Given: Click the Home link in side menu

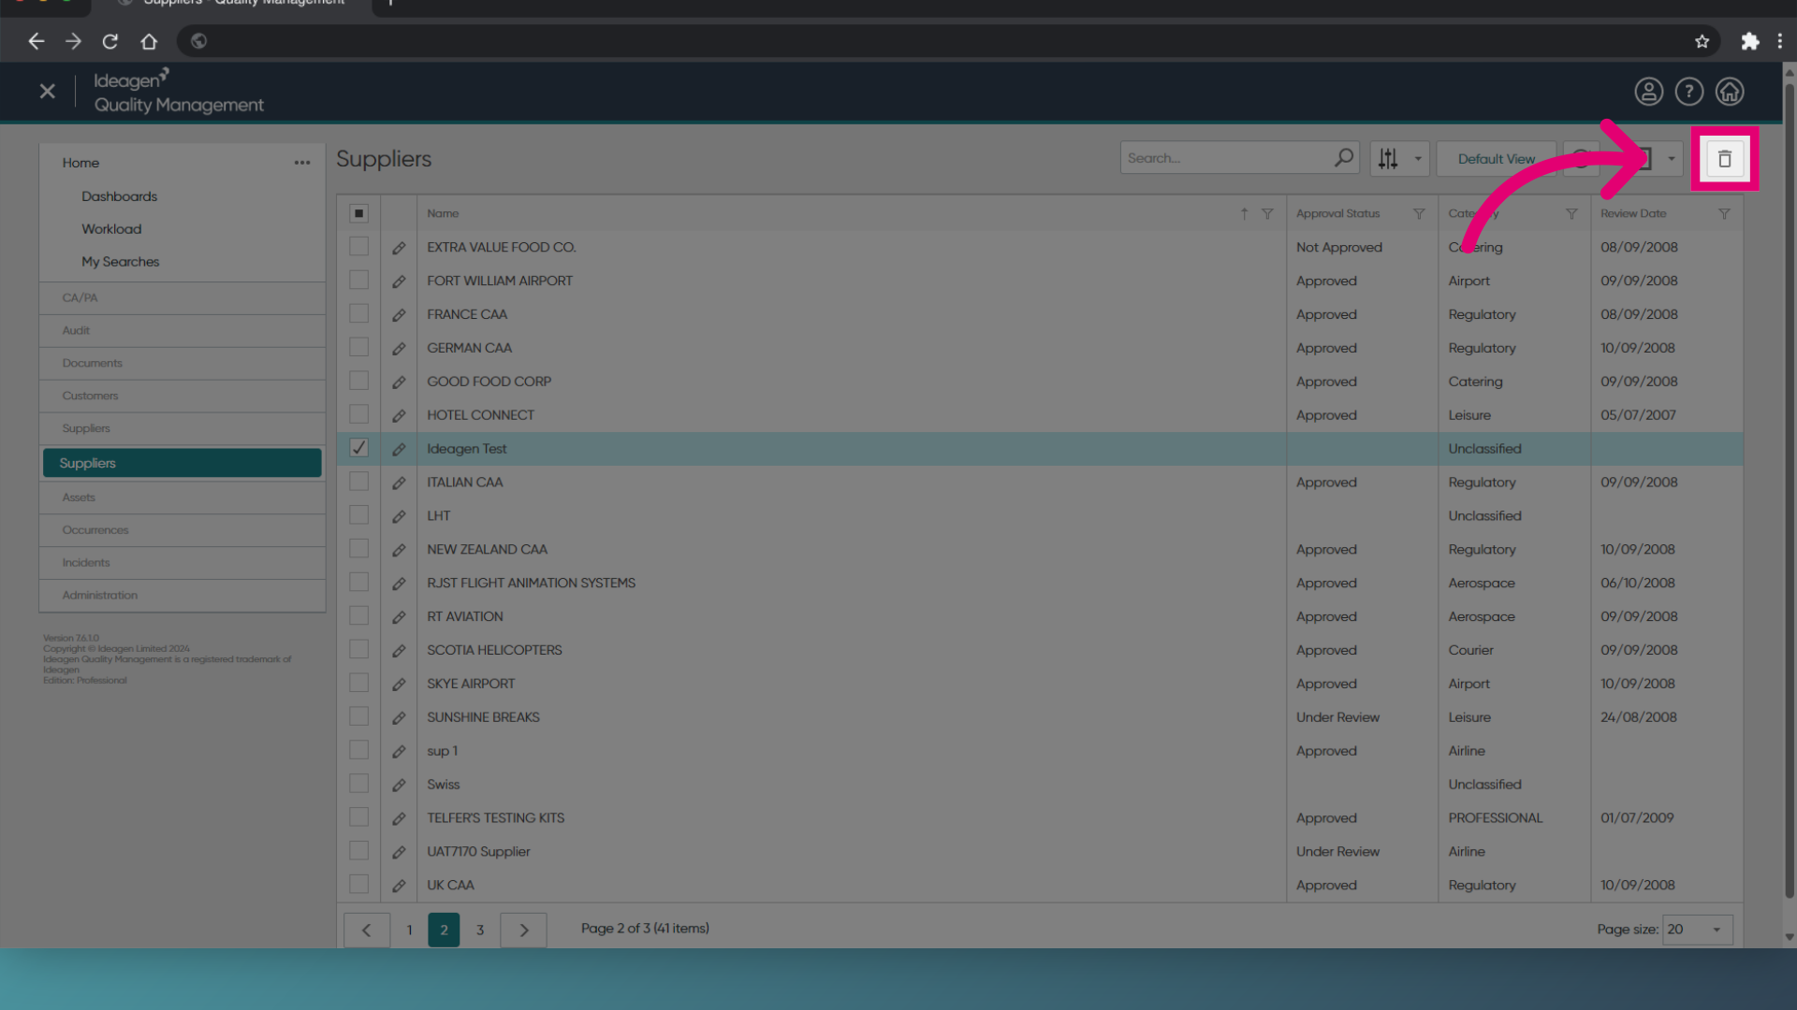Looking at the screenshot, I should point(80,163).
